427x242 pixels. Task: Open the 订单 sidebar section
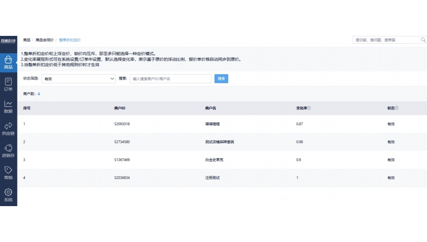click(8, 85)
